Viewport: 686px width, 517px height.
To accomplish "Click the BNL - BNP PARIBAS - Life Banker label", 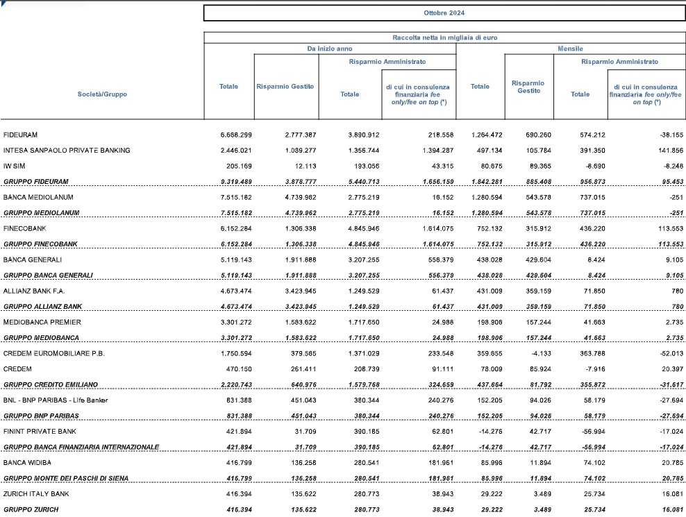I will (x=55, y=400).
